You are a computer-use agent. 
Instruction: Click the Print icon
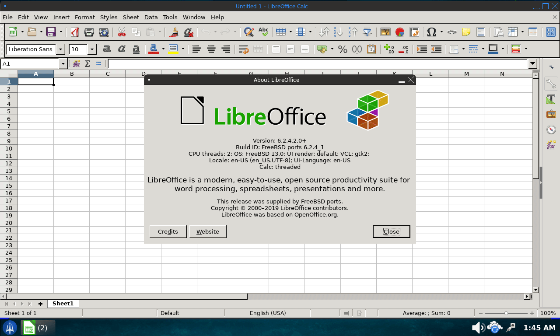pos(89,32)
